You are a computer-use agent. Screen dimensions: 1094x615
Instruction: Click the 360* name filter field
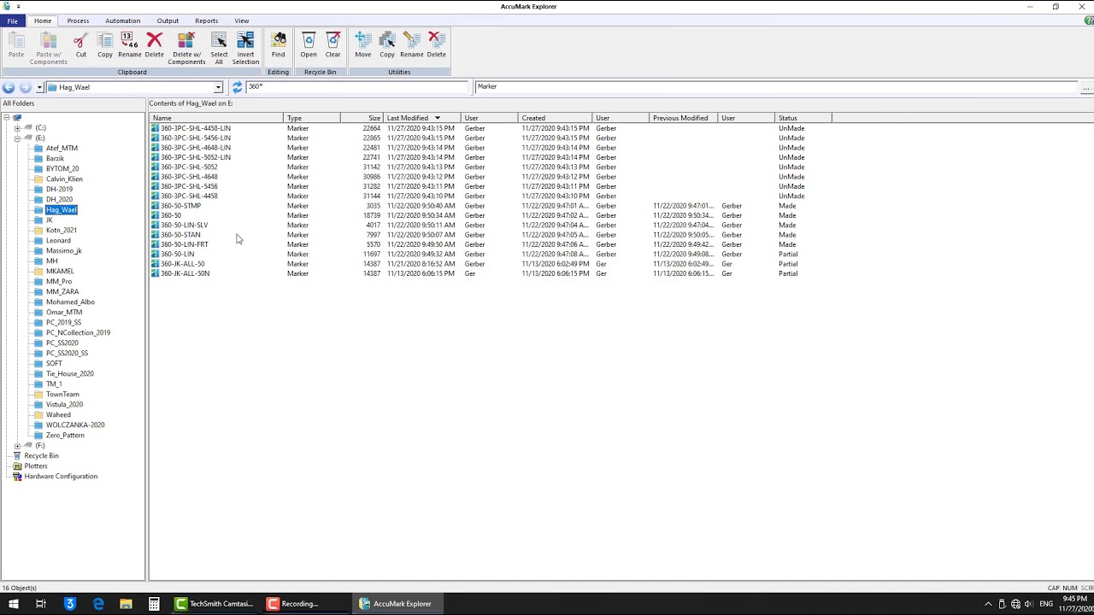click(357, 86)
